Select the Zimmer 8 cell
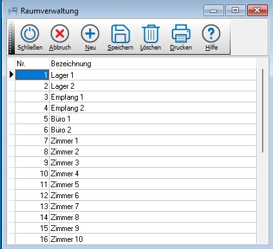The height and width of the screenshot is (249, 273). point(153,217)
